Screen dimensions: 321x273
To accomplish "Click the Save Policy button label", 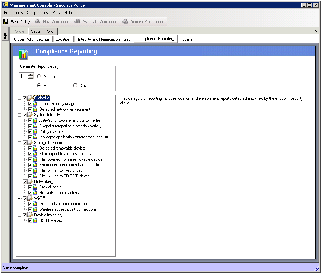I will coord(20,22).
